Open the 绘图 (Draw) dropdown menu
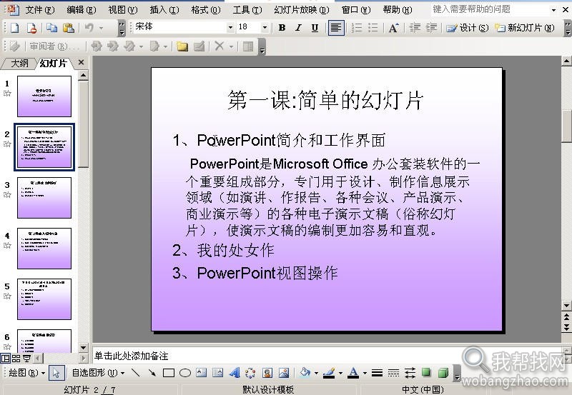Image resolution: width=572 pixels, height=395 pixels. point(26,373)
